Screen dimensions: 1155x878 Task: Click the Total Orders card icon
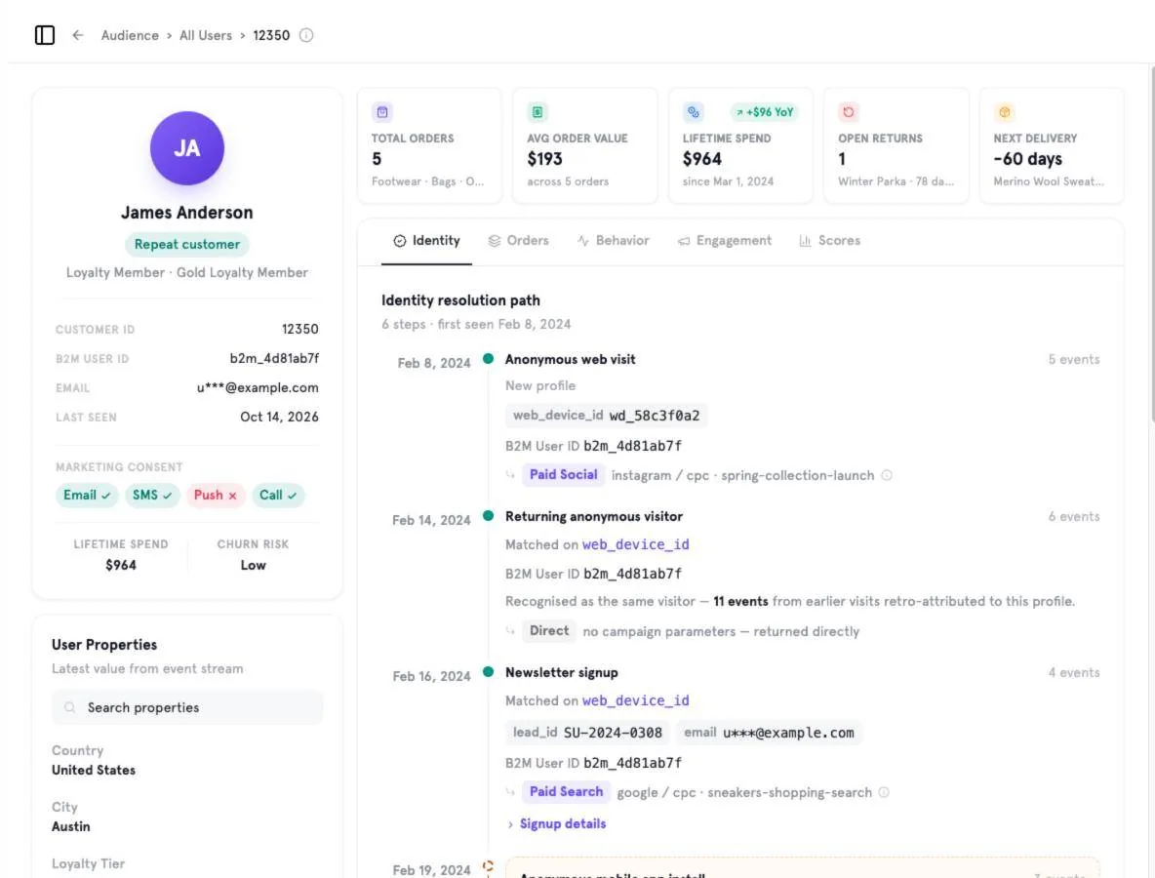pos(382,112)
